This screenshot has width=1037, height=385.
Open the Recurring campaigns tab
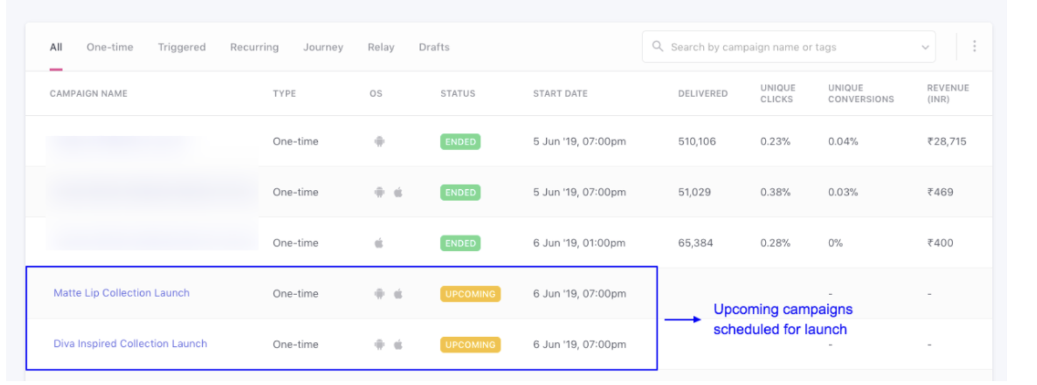coord(254,47)
